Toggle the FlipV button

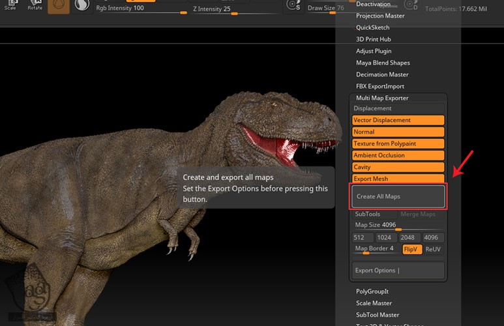pos(411,249)
